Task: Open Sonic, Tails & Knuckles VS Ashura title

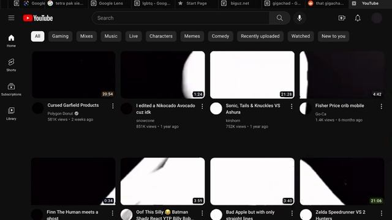Action: point(253,109)
